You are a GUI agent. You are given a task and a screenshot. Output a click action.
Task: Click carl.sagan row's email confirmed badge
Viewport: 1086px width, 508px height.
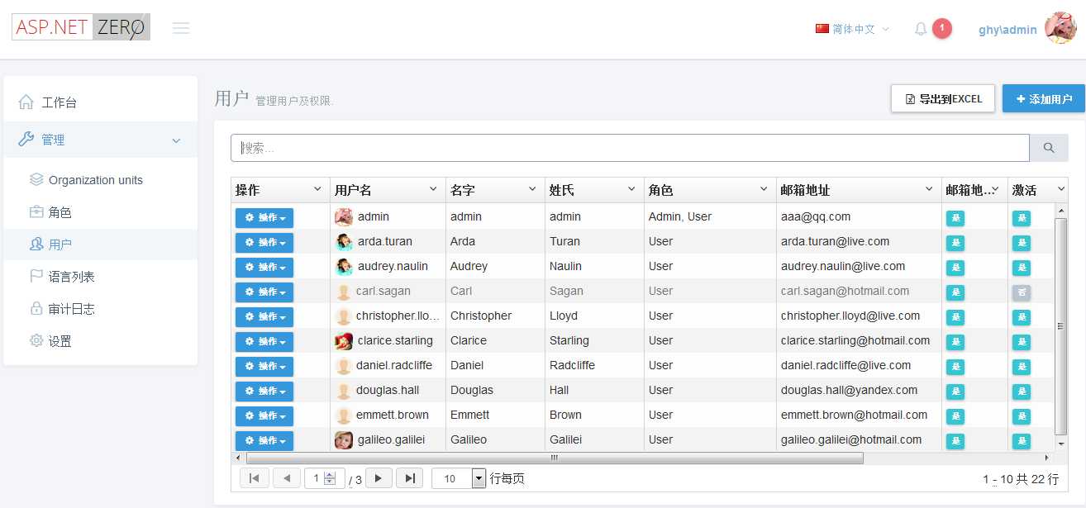(955, 292)
